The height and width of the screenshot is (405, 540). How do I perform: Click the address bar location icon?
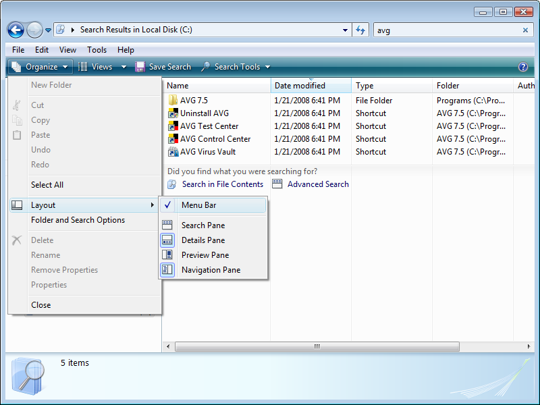tap(61, 30)
